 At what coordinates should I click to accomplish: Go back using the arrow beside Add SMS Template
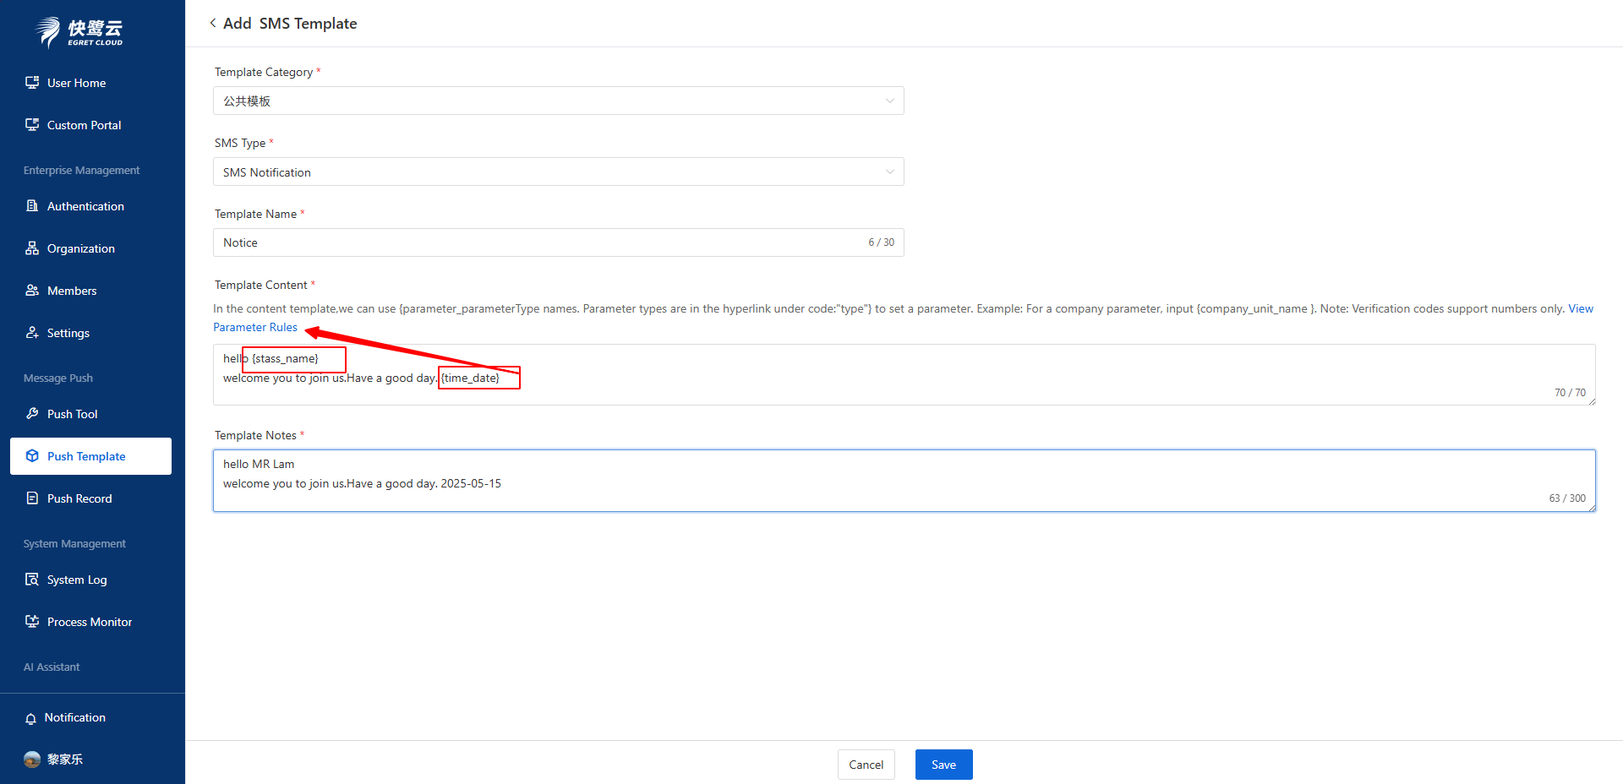tap(213, 24)
